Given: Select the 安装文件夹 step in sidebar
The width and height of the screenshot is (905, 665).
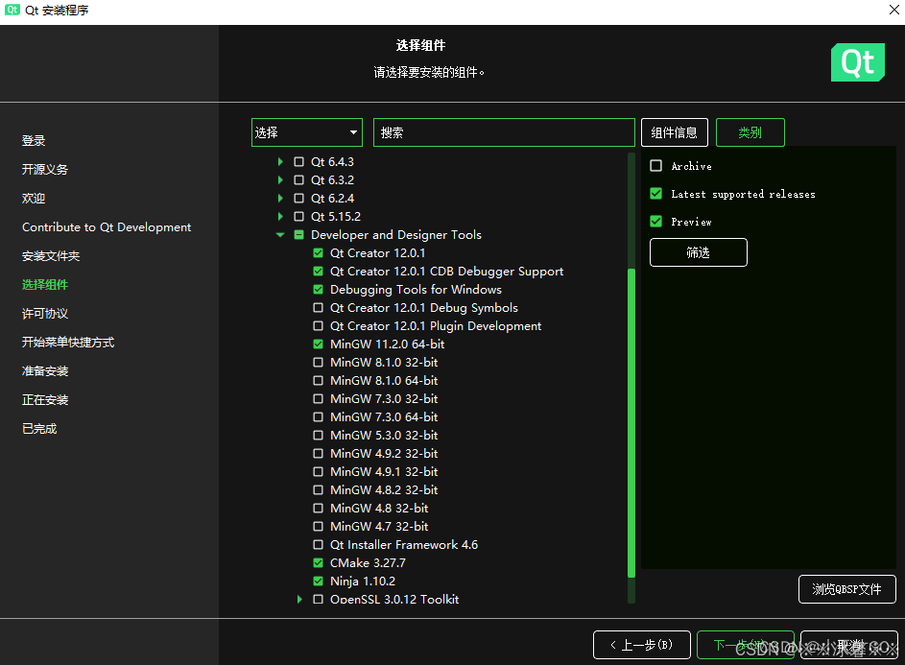Looking at the screenshot, I should [x=51, y=255].
